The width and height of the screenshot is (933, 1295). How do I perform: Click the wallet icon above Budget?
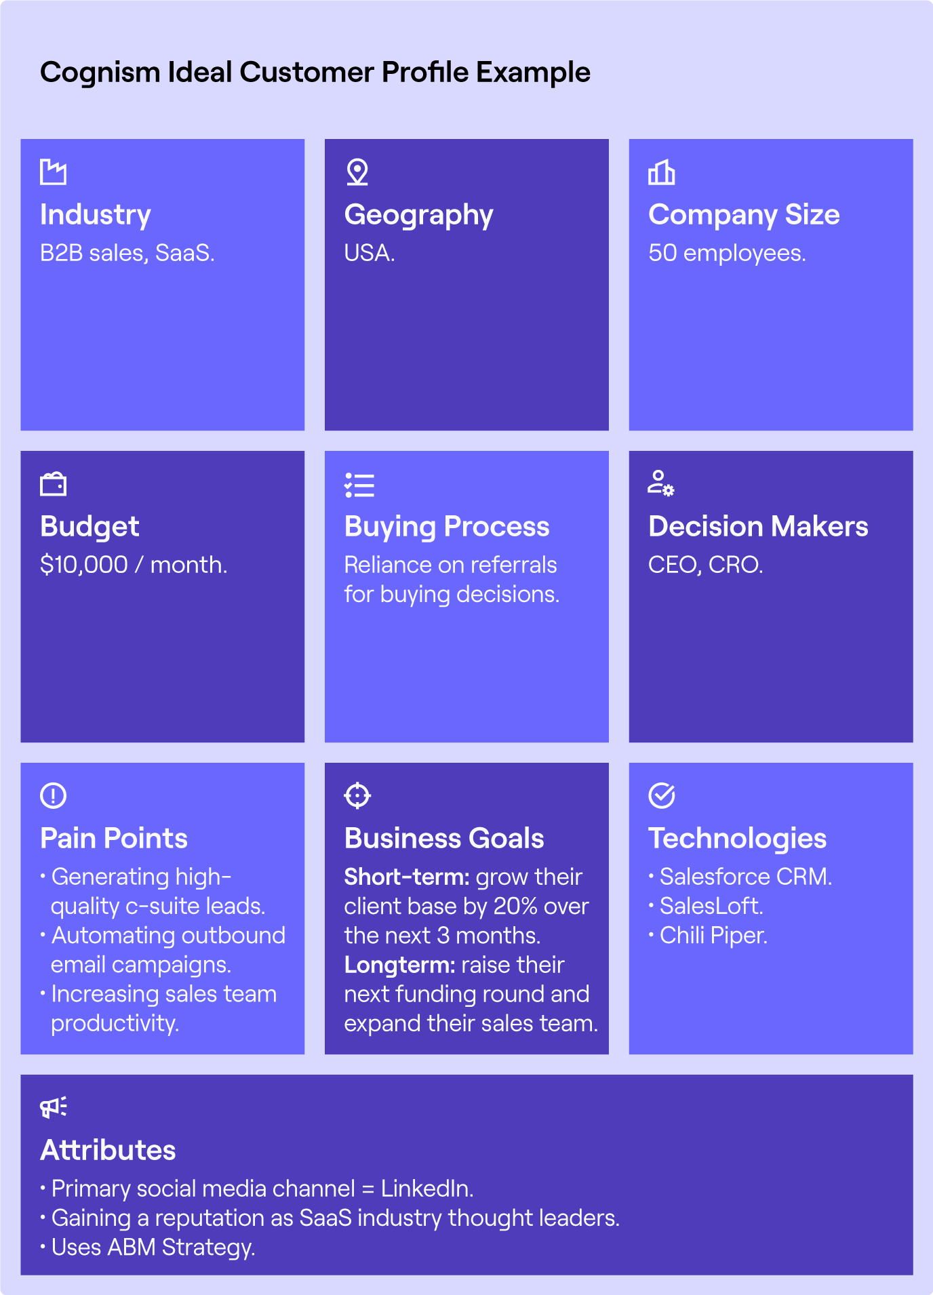tap(53, 484)
